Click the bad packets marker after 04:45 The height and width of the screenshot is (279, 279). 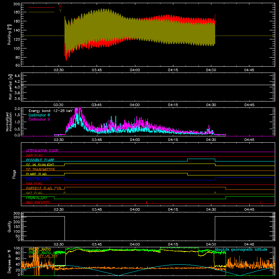tap(260, 202)
